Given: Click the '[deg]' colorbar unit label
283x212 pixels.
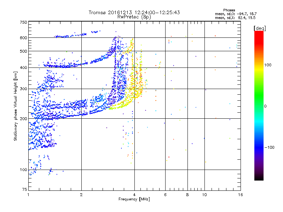Looking at the screenshot, I should pos(260,28).
